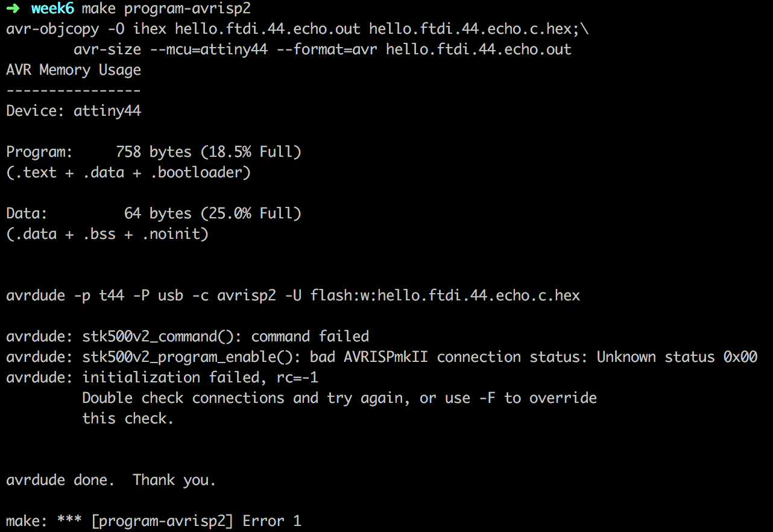773x532 pixels.
Task: Click the 'avrdude -p t44 -P usb' command
Action: (293, 296)
